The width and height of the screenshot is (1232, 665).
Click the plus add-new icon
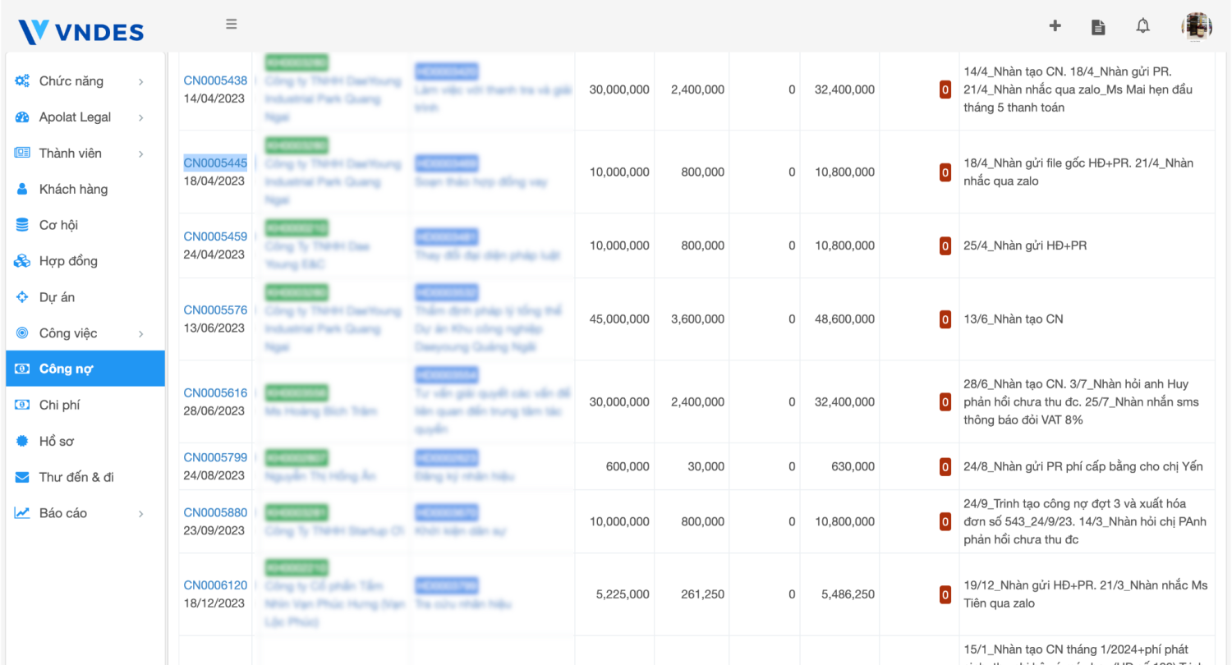pos(1055,26)
